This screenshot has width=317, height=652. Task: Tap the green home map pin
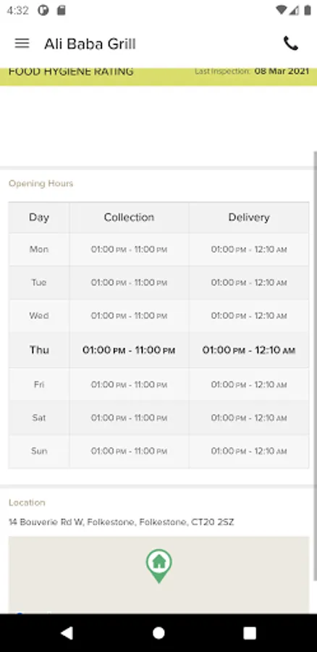(x=158, y=566)
